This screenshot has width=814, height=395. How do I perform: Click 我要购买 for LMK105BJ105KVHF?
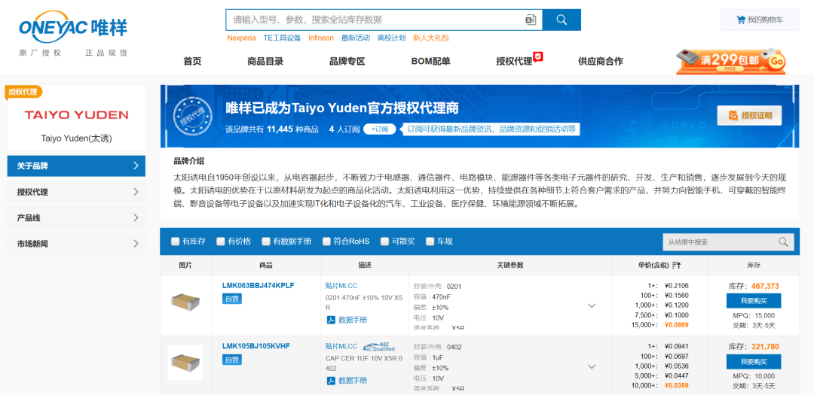pos(753,362)
